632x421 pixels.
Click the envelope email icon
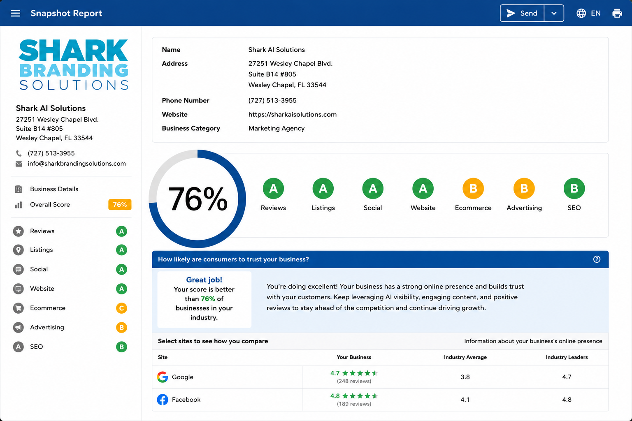(x=19, y=164)
